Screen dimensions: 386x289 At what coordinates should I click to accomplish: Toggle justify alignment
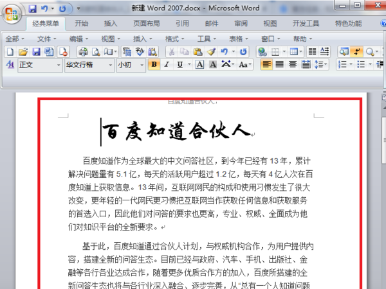coord(279,65)
